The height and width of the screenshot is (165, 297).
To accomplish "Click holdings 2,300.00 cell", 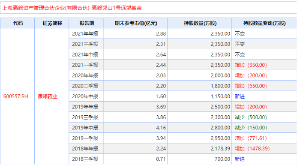I will click(x=199, y=117).
